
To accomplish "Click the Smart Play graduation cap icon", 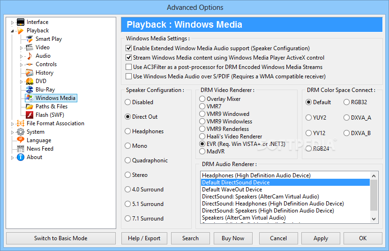I will (30, 39).
